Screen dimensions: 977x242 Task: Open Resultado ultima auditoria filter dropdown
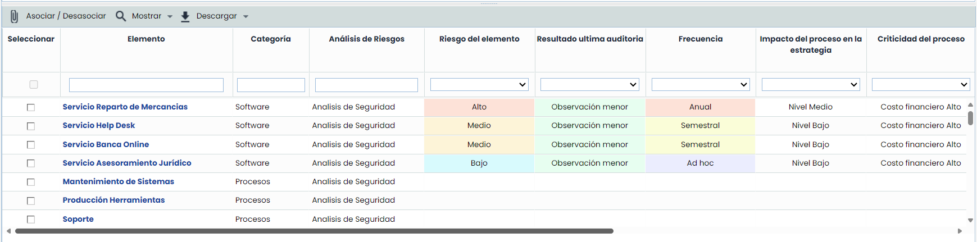589,85
